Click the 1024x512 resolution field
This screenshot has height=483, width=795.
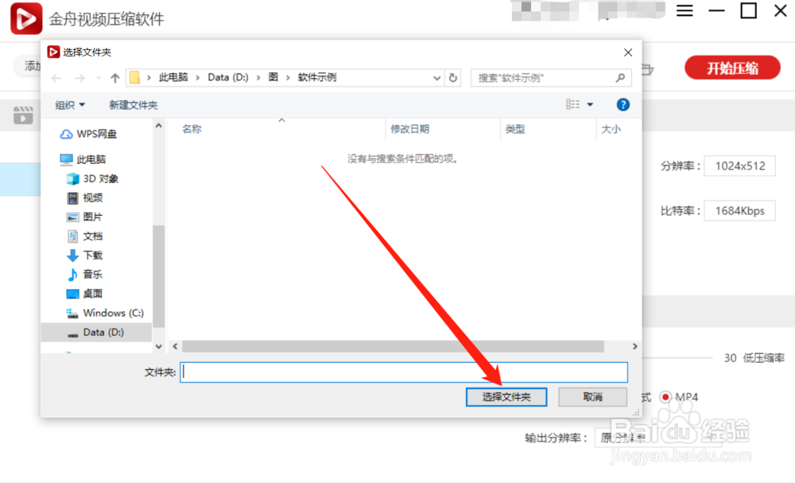[739, 166]
